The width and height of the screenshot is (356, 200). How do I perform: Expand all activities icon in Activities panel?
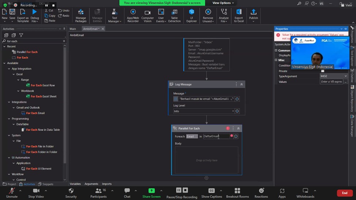tap(6, 35)
